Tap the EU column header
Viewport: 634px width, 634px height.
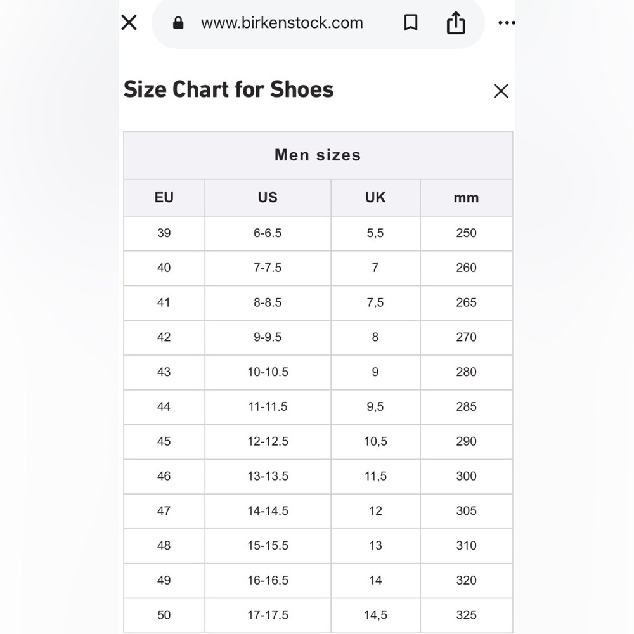(x=164, y=198)
